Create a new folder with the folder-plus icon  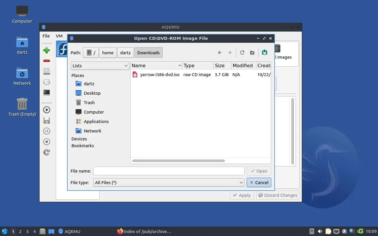point(252,53)
